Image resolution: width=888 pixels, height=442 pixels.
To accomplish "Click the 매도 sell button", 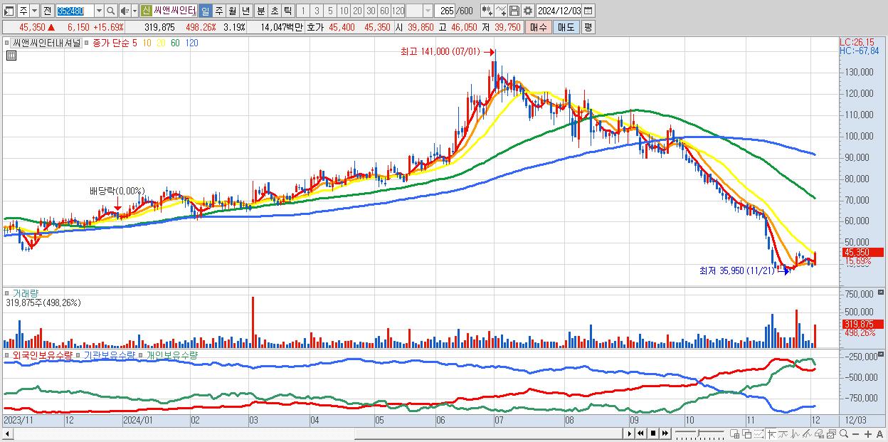I will 566,27.
